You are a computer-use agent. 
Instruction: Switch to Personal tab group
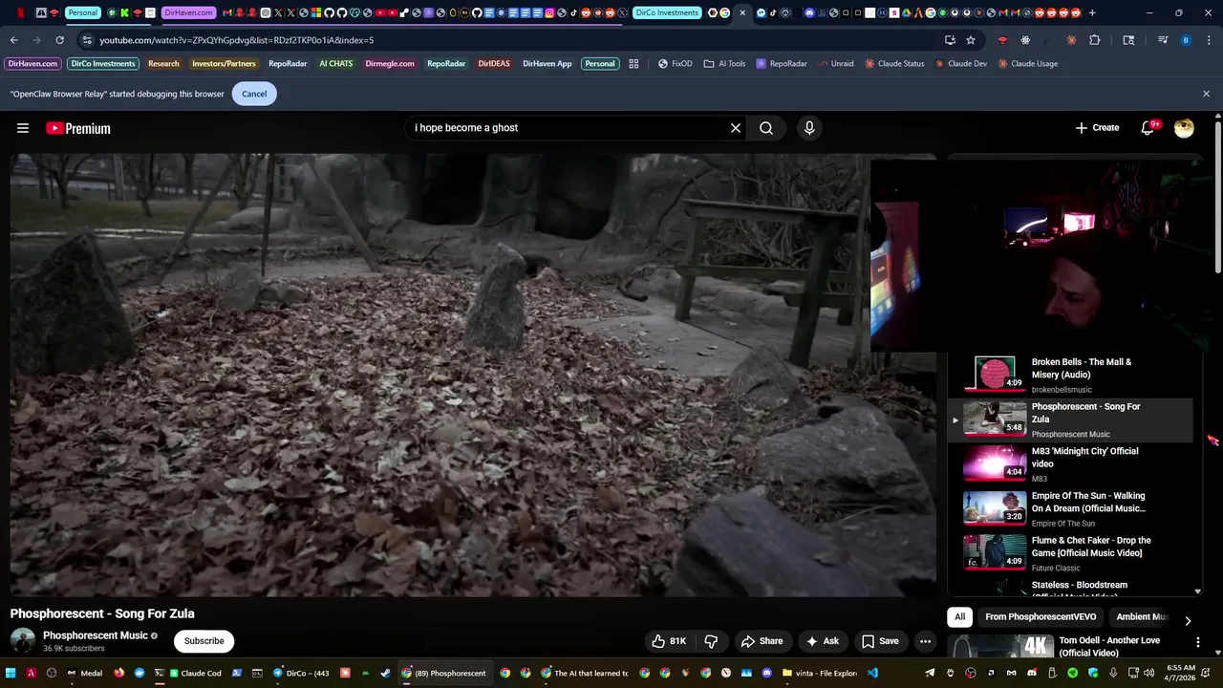coord(83,12)
